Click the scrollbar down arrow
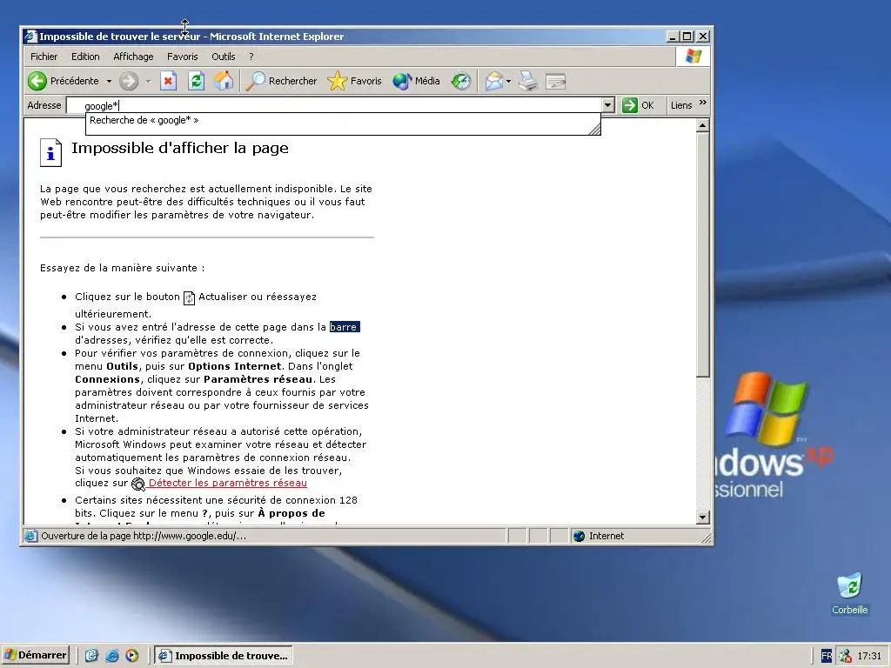 (703, 518)
